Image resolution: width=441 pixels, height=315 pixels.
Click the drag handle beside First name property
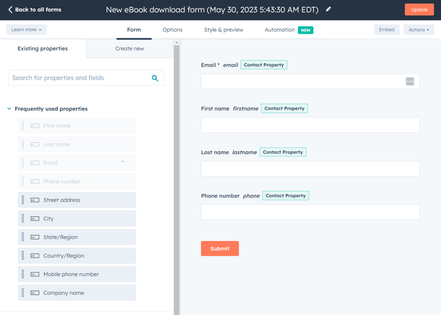(x=23, y=126)
